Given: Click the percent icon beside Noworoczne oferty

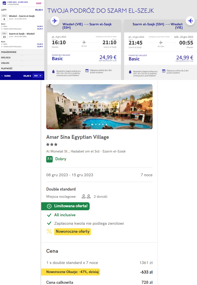Looking at the screenshot, I should coord(49,231).
